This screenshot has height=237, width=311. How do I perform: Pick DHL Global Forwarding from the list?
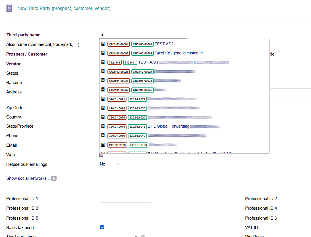pyautogui.click(x=168, y=126)
